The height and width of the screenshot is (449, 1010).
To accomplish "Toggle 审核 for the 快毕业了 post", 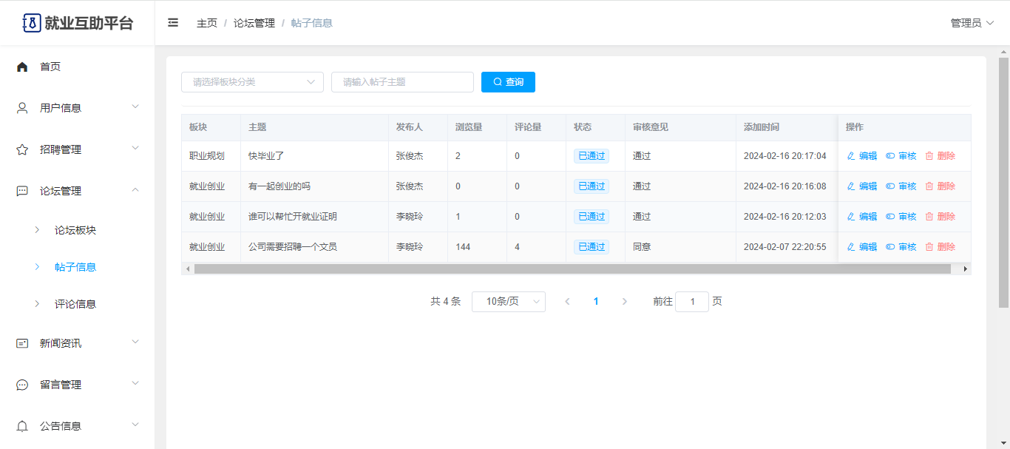I will point(901,156).
